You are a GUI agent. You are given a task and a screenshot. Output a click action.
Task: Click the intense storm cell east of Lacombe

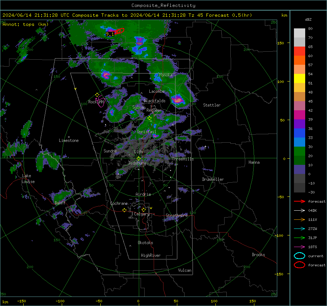tap(177, 99)
